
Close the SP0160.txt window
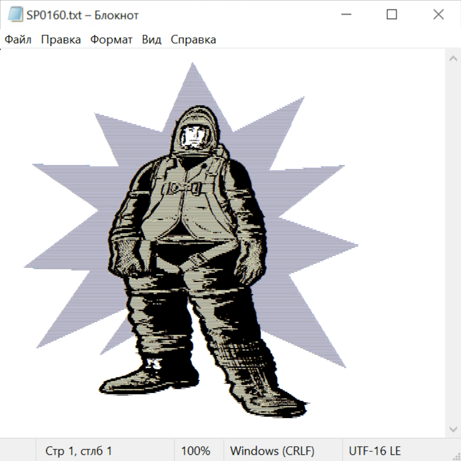click(438, 15)
